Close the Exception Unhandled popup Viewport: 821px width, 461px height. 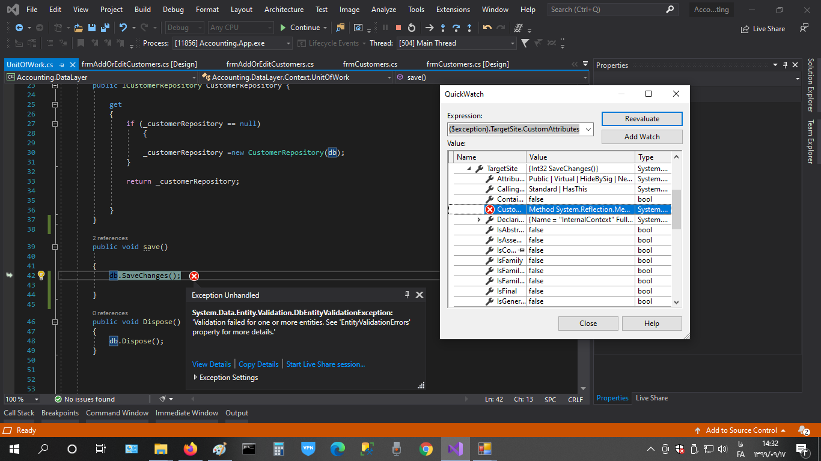[420, 295]
